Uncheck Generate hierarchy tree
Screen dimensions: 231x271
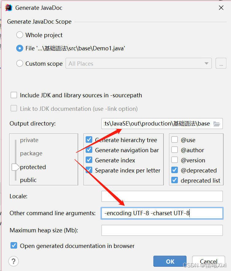[89, 140]
